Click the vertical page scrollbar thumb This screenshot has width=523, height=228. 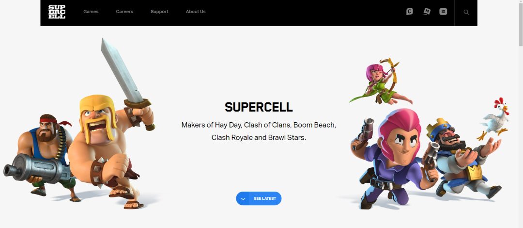pos(520,23)
